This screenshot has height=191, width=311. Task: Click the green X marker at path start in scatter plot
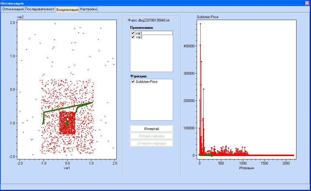[x=44, y=123]
